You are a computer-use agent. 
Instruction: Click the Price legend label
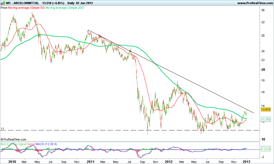[x=4, y=8]
